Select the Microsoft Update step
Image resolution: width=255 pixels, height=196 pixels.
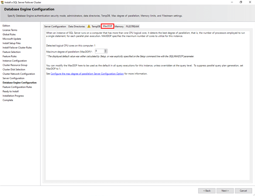pyautogui.click(x=12, y=39)
